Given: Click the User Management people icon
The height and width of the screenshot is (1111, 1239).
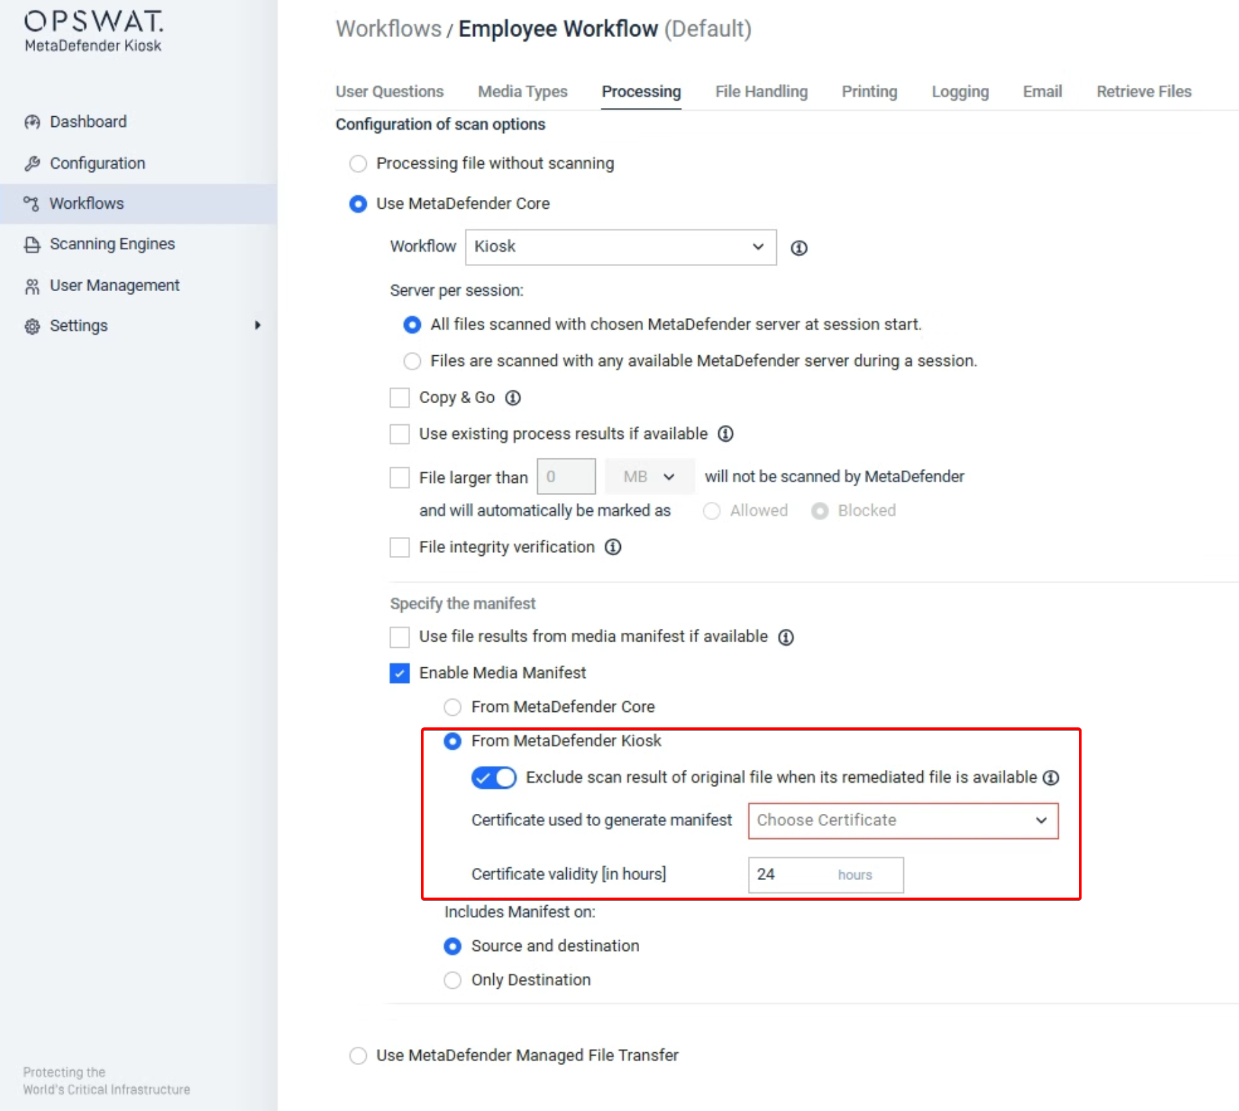Looking at the screenshot, I should 32,286.
